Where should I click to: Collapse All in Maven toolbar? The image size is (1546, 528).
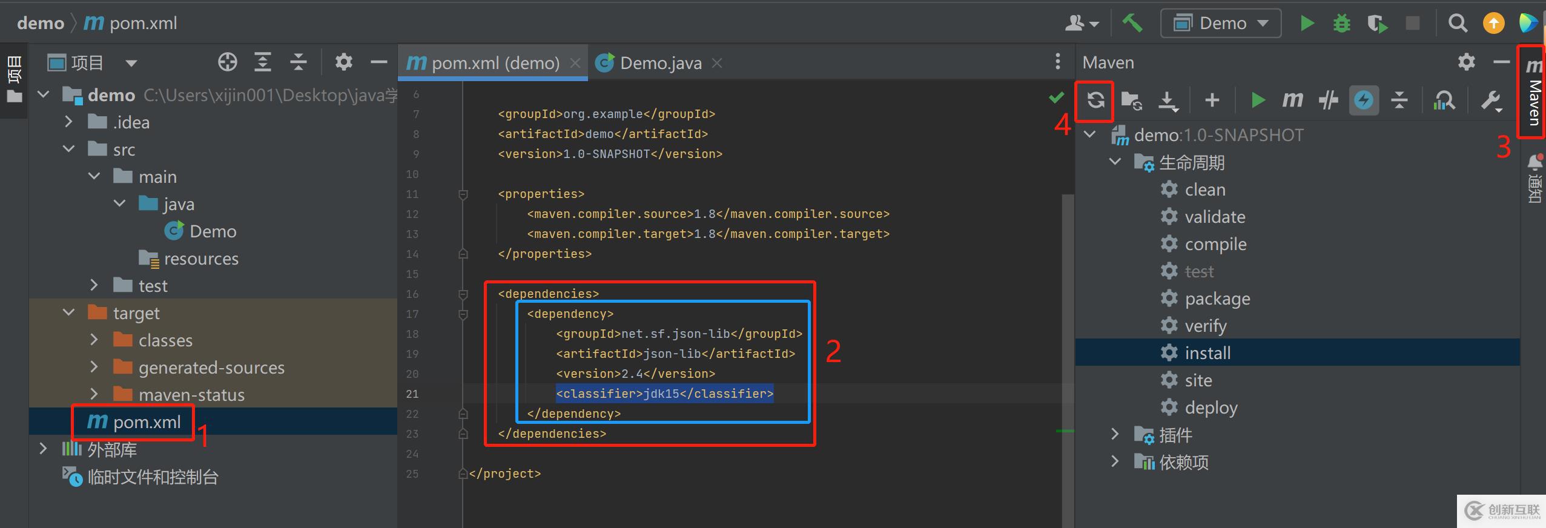pos(1399,100)
